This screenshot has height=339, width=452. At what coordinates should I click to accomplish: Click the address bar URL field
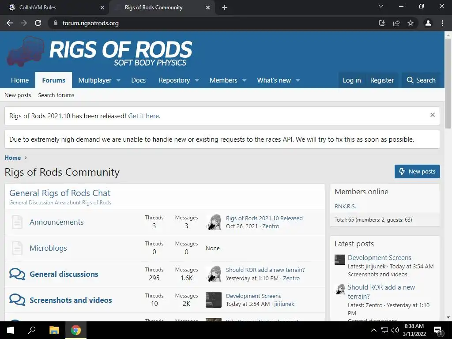point(213,23)
